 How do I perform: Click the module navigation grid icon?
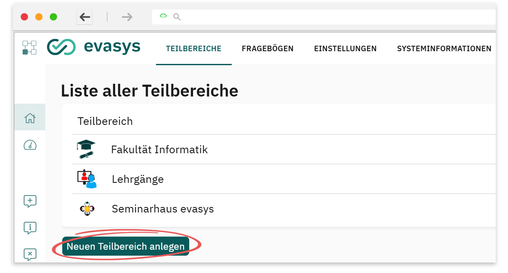click(x=30, y=47)
